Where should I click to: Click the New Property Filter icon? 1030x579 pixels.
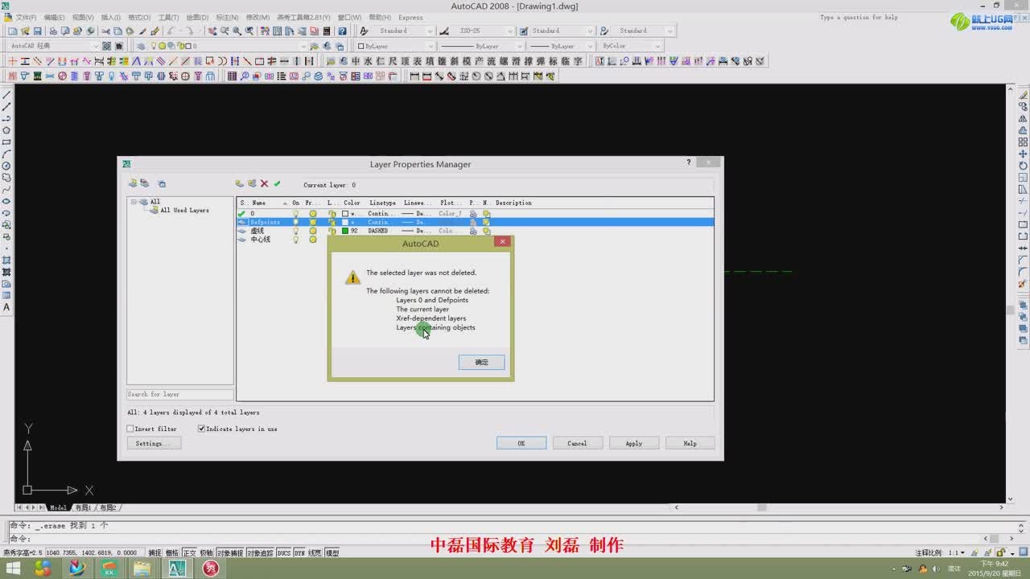(x=133, y=184)
